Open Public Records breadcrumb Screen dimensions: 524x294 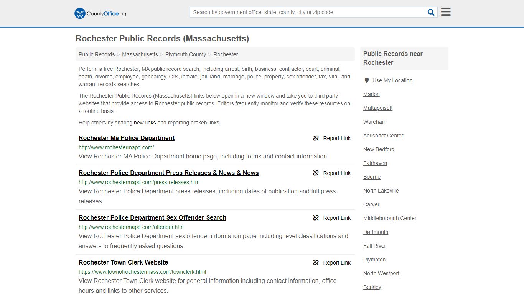click(x=97, y=54)
